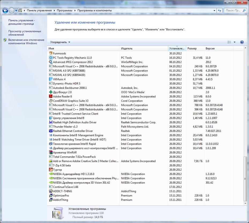This screenshot has width=249, height=223.
Task: Go back with the blue back arrow
Action: coord(5,10)
